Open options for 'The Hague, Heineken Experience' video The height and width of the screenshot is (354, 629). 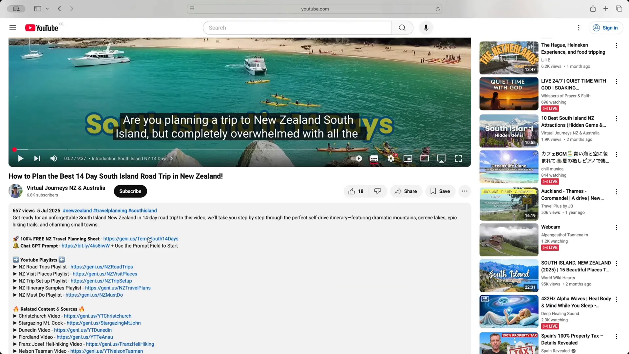pos(616,46)
